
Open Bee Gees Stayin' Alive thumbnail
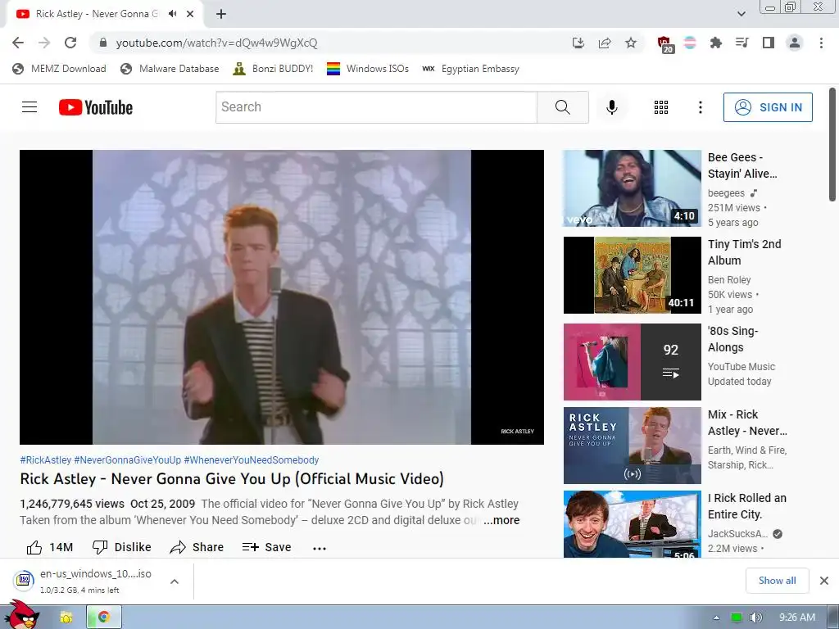pyautogui.click(x=632, y=188)
